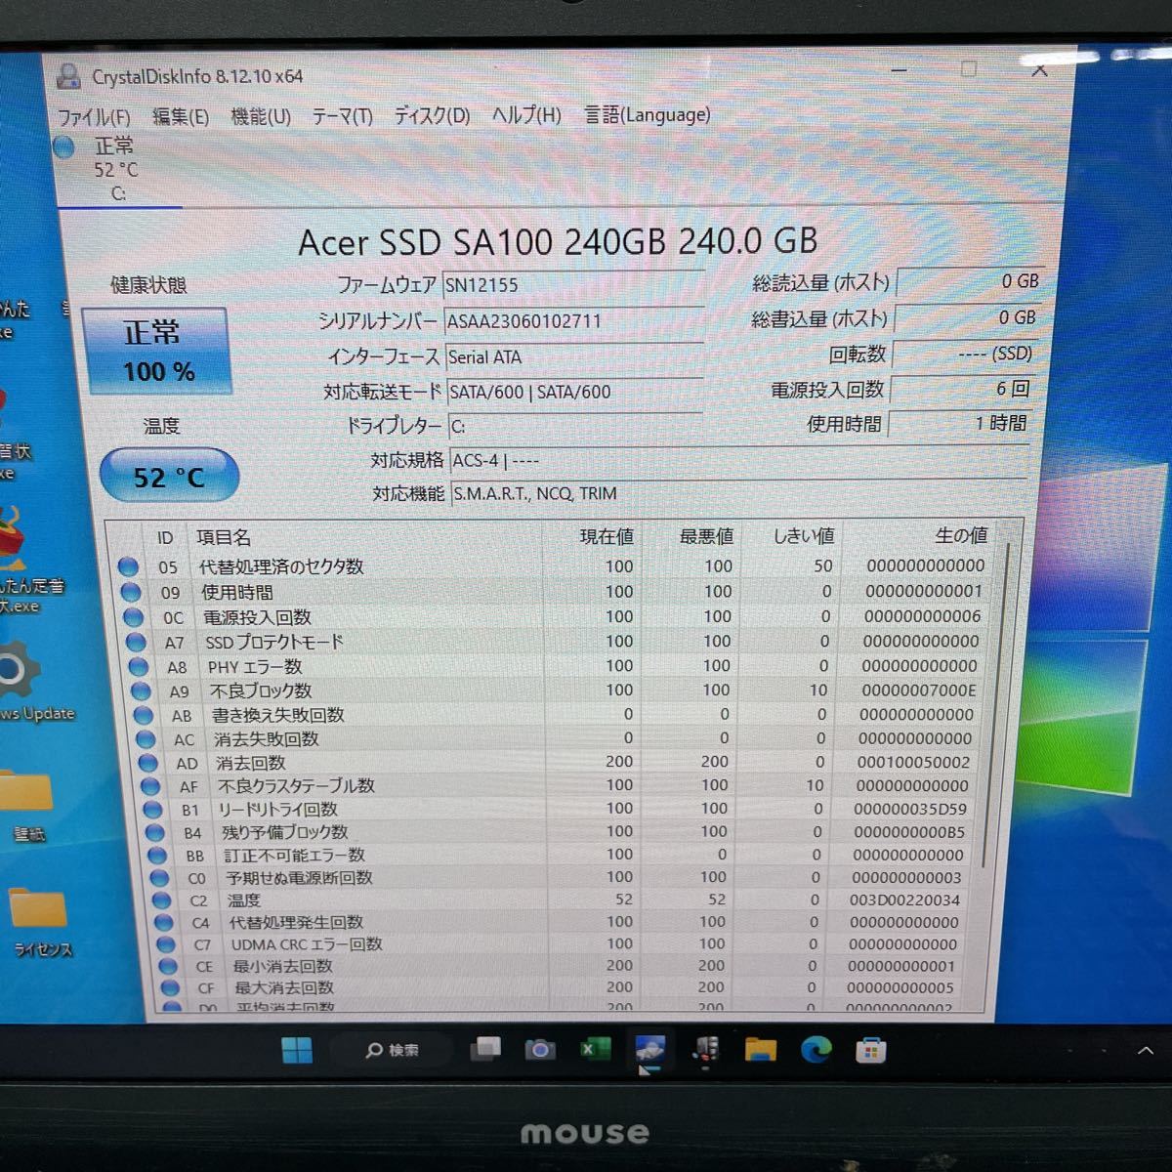This screenshot has width=1172, height=1172.
Task: Click status icon of row C2 温度
Action: pos(161,900)
